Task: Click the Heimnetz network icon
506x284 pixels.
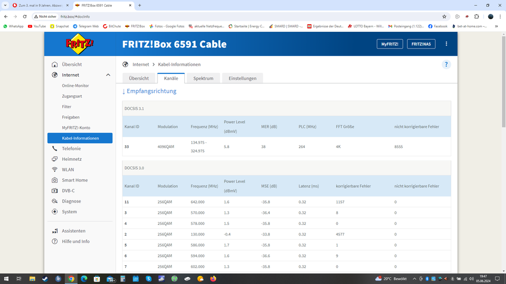Action: coord(55,159)
